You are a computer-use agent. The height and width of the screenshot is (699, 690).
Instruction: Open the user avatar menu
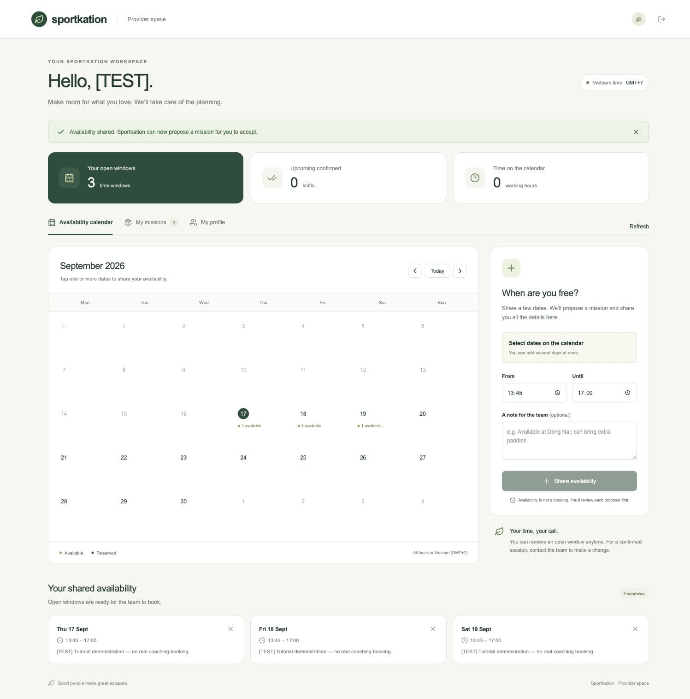tap(638, 19)
